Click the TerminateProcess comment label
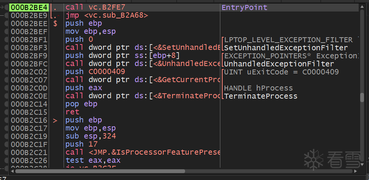Screen dimensions: 369x180 tap(261, 96)
